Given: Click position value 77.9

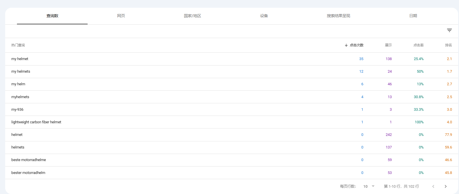Looking at the screenshot, I should click(448, 134).
